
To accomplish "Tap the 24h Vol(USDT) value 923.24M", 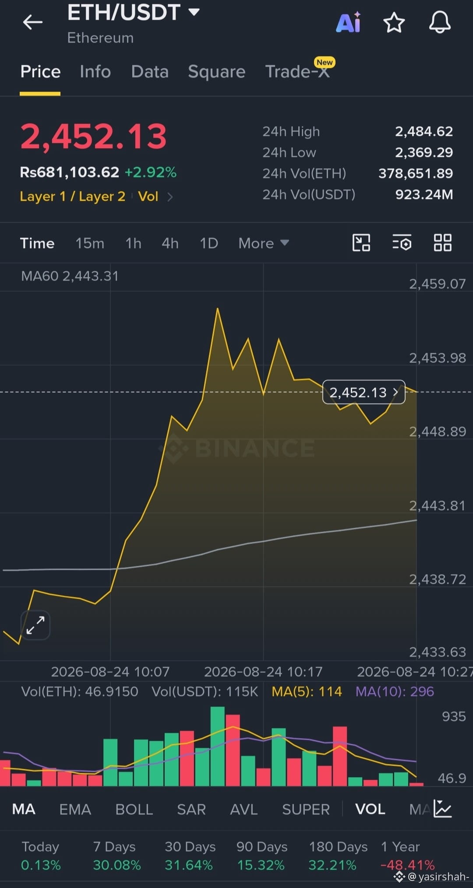I will click(424, 195).
